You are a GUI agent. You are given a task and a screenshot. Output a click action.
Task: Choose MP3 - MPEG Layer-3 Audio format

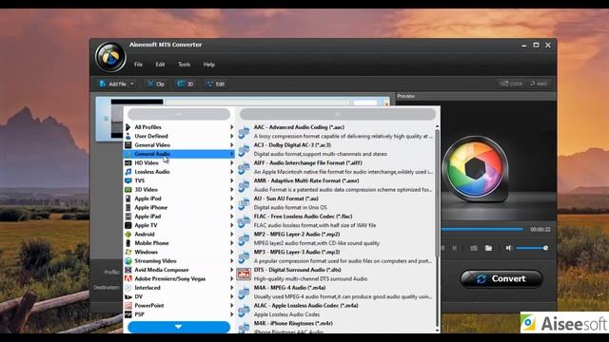(336, 256)
